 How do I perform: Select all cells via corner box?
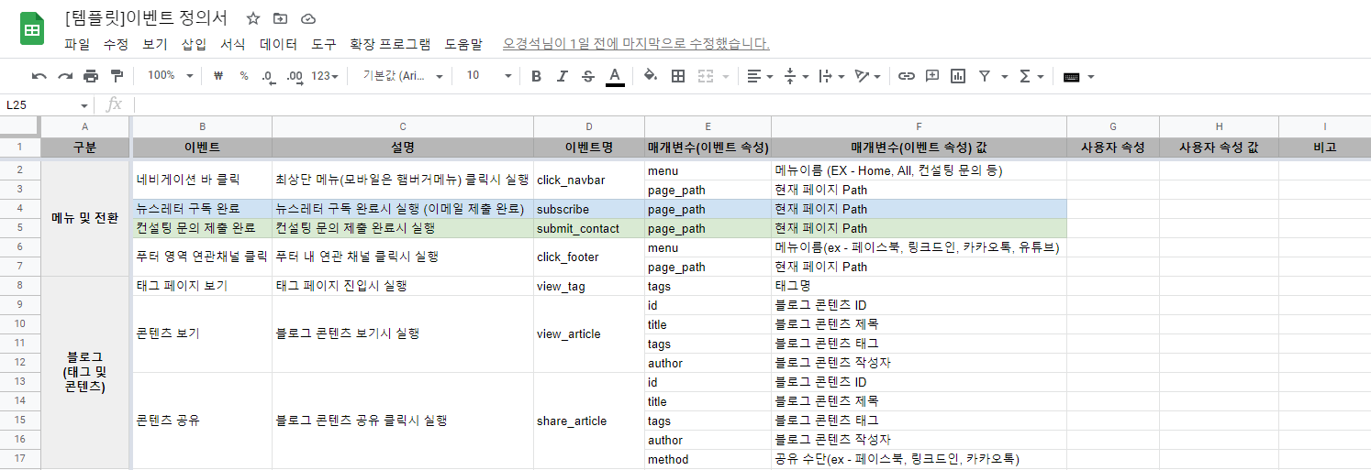(x=20, y=126)
